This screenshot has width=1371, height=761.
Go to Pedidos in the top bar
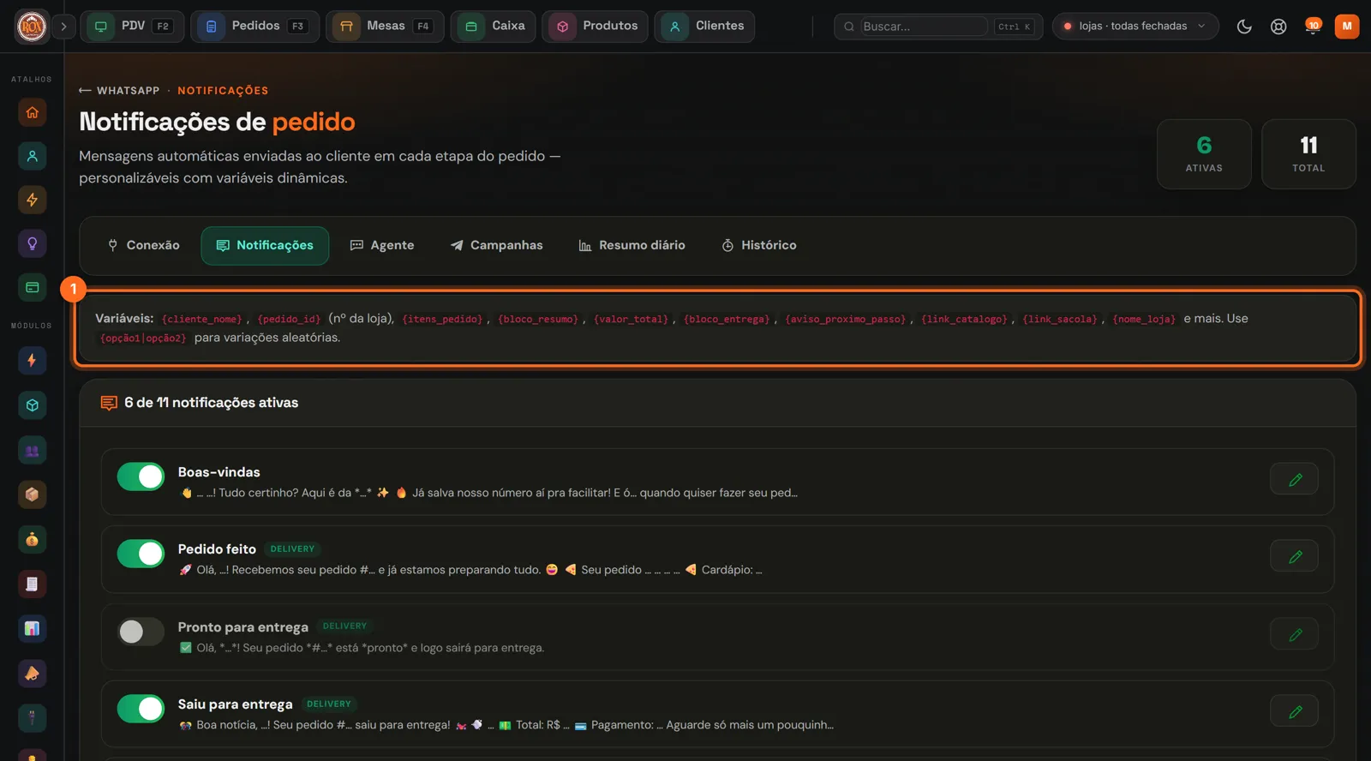(x=254, y=27)
